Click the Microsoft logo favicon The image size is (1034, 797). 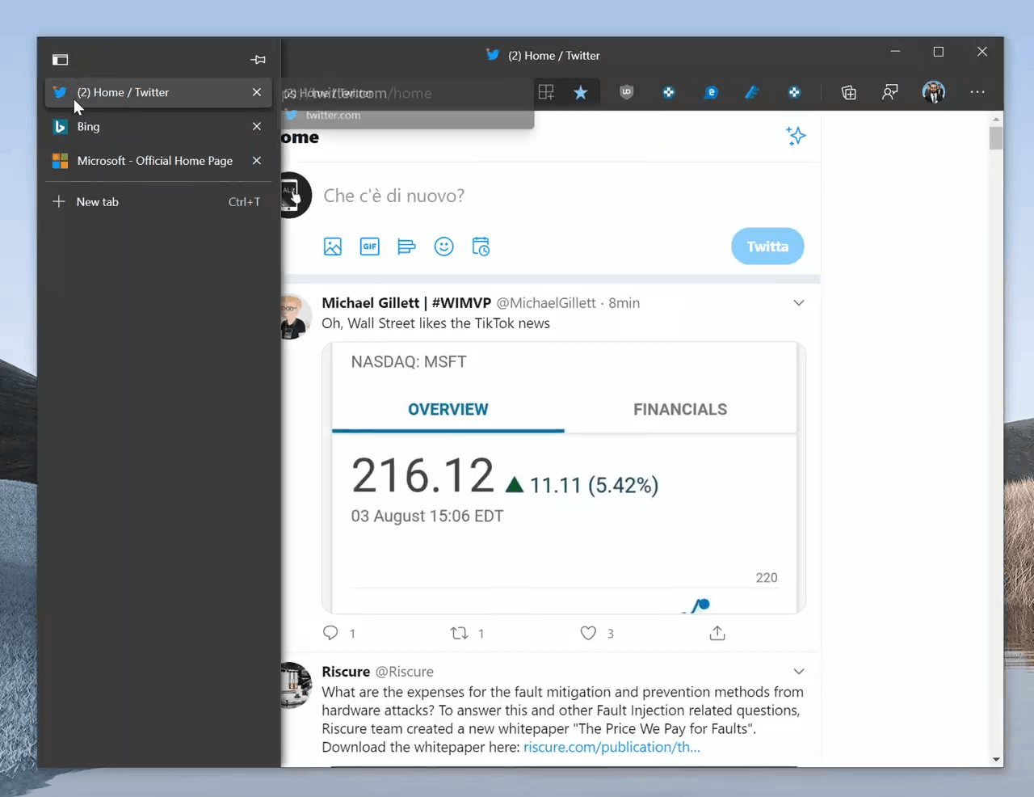(x=60, y=161)
